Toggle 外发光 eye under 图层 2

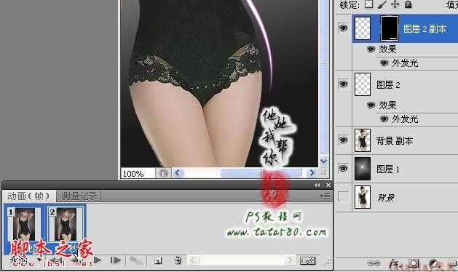(x=384, y=119)
